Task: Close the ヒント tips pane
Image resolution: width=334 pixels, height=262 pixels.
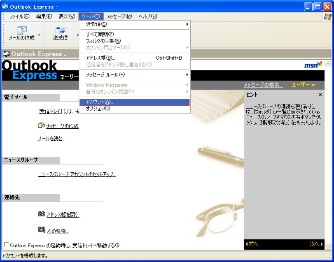Action: (320, 95)
